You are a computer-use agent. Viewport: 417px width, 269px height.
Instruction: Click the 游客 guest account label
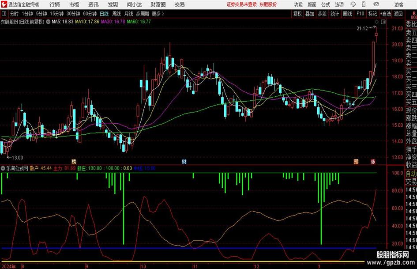click(399, 4)
